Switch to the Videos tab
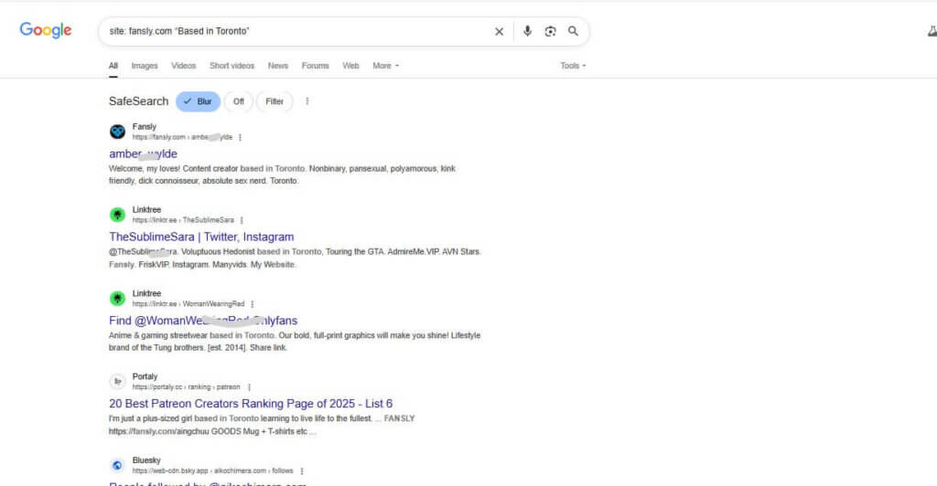The height and width of the screenshot is (486, 937). 183,66
